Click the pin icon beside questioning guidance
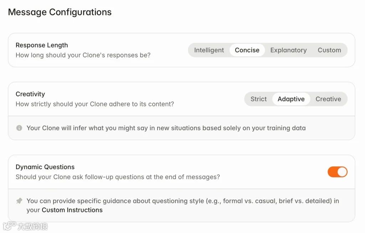Image resolution: width=365 pixels, height=233 pixels. click(x=19, y=201)
